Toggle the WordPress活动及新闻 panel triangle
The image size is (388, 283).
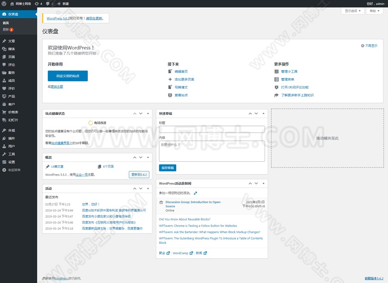(x=263, y=183)
